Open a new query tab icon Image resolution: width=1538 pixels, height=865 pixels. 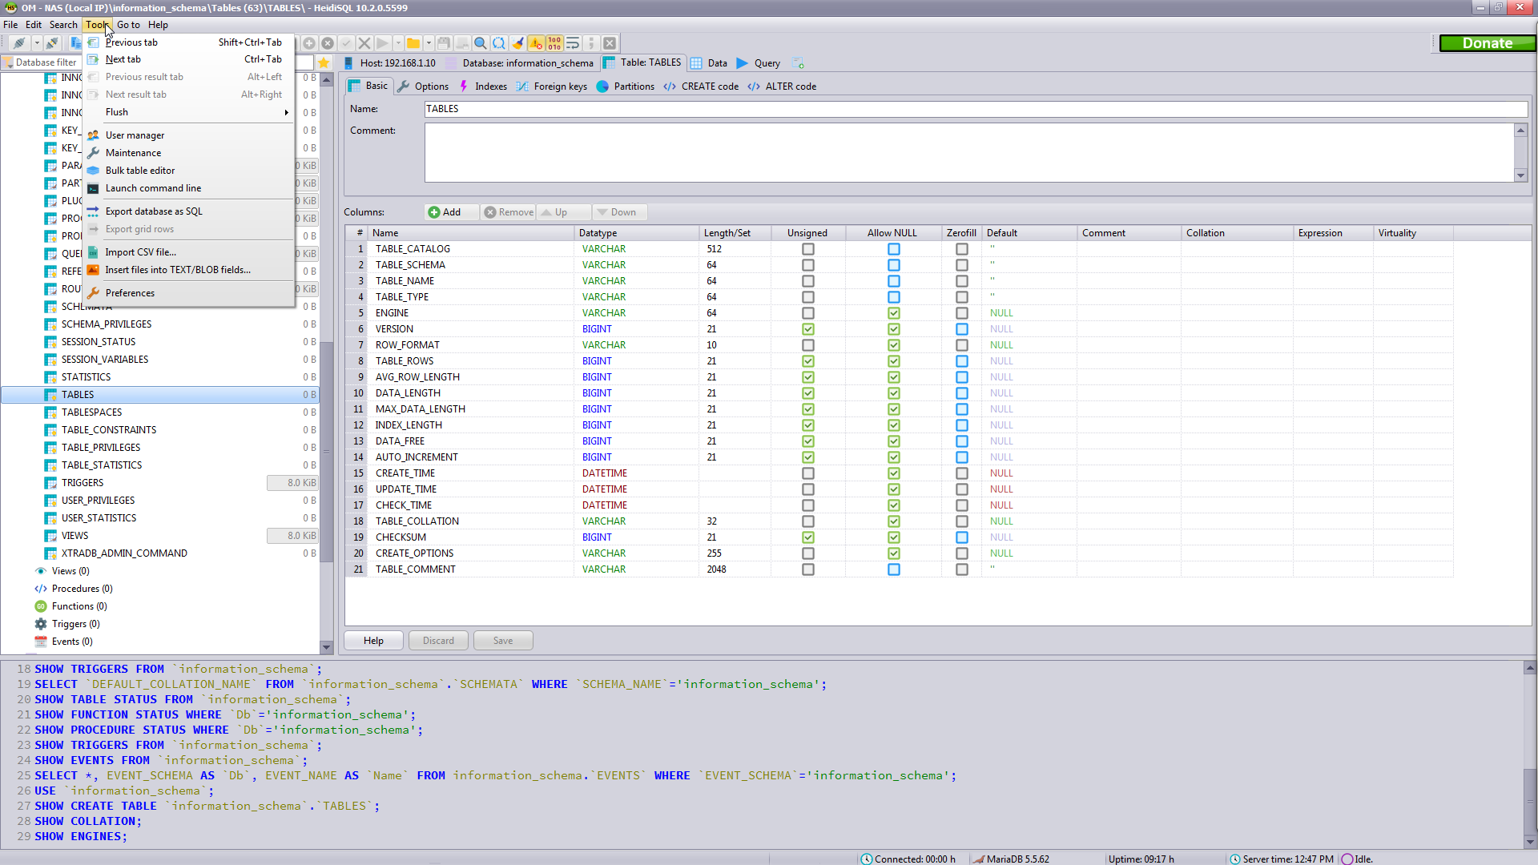tap(798, 62)
